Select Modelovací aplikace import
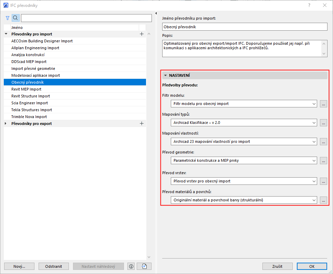Viewport: 333px width, 274px height. click(x=75, y=76)
